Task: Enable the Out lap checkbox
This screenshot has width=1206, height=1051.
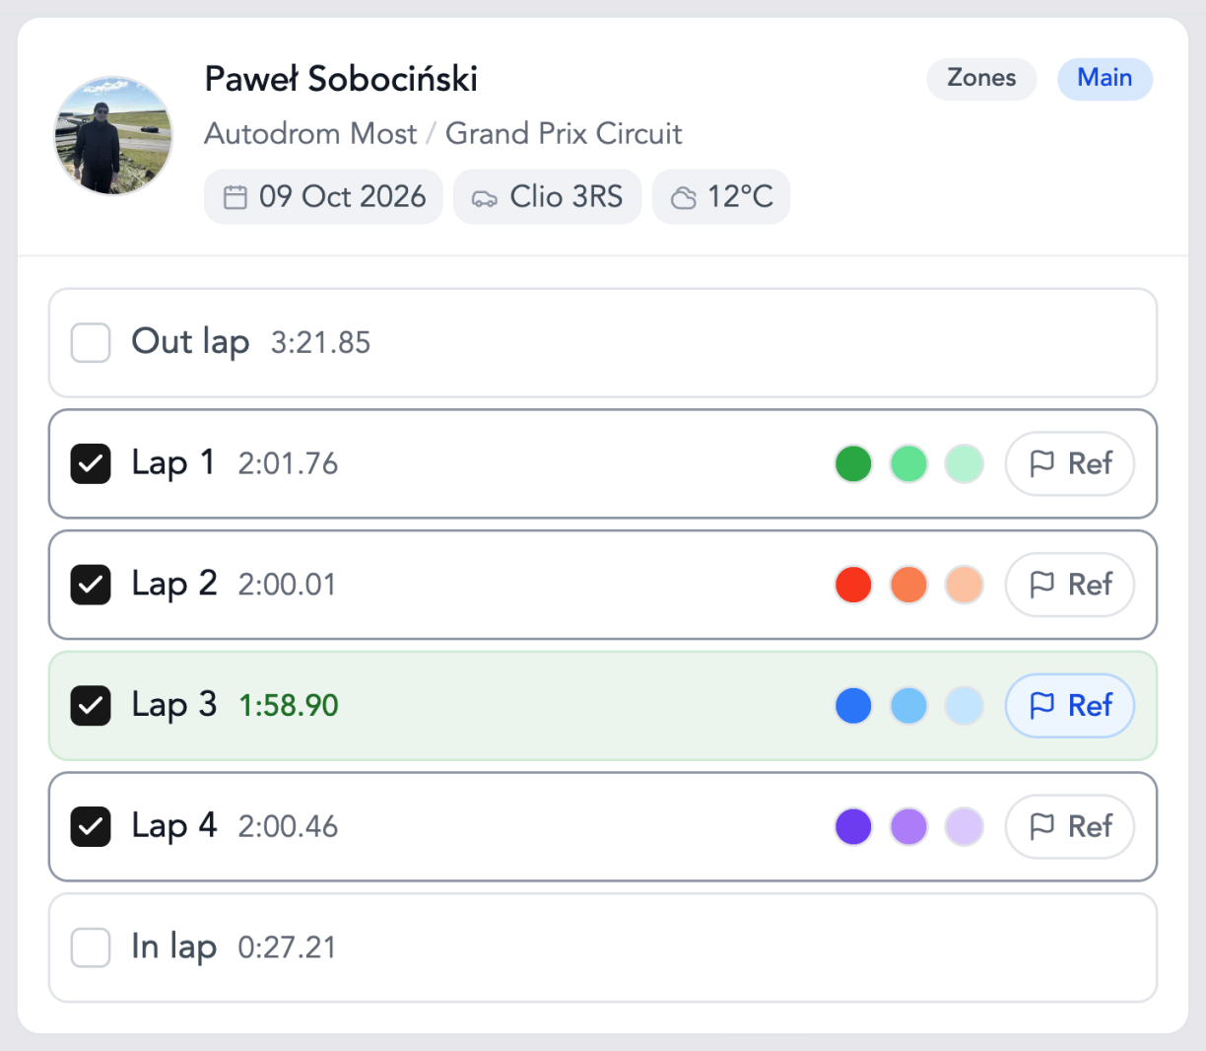Action: tap(91, 343)
